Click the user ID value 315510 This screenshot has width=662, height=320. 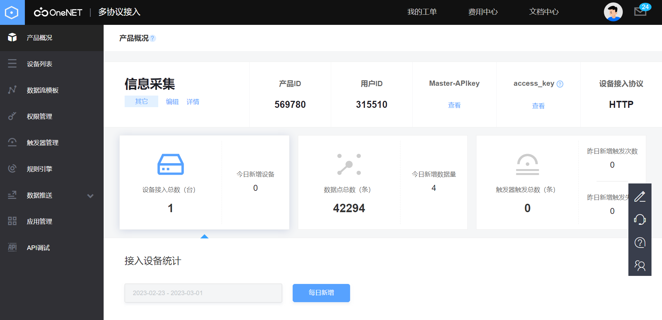[x=372, y=104]
